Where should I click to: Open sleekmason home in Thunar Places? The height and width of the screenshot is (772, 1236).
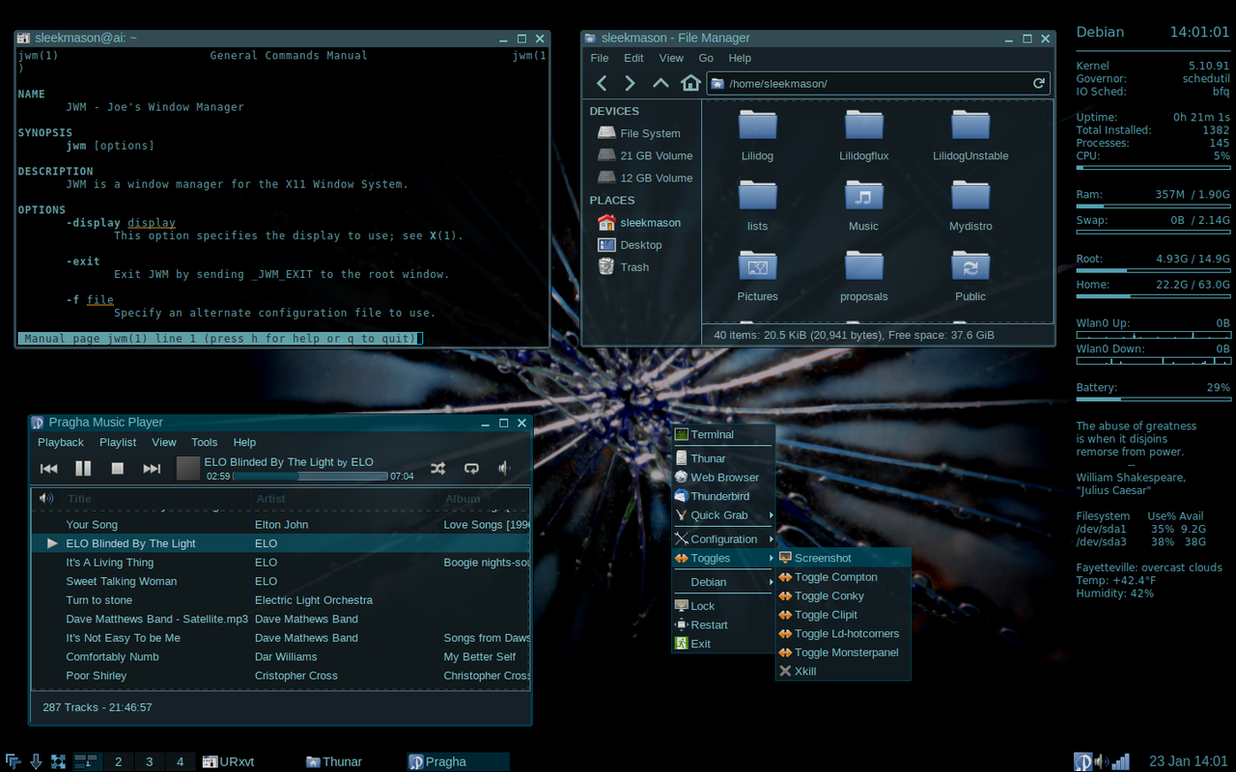[639, 223]
